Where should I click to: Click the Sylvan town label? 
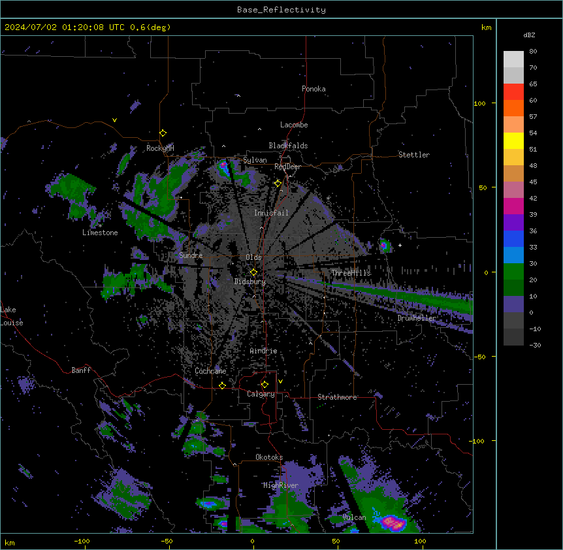click(255, 160)
